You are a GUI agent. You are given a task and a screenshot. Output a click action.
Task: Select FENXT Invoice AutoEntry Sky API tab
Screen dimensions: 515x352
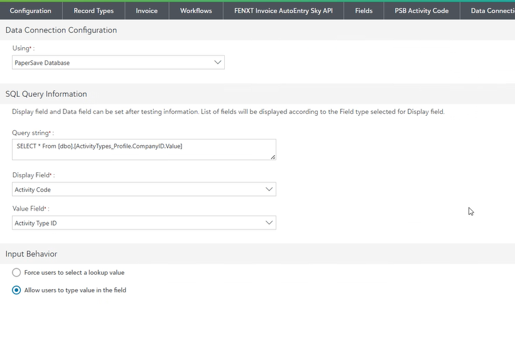283,11
